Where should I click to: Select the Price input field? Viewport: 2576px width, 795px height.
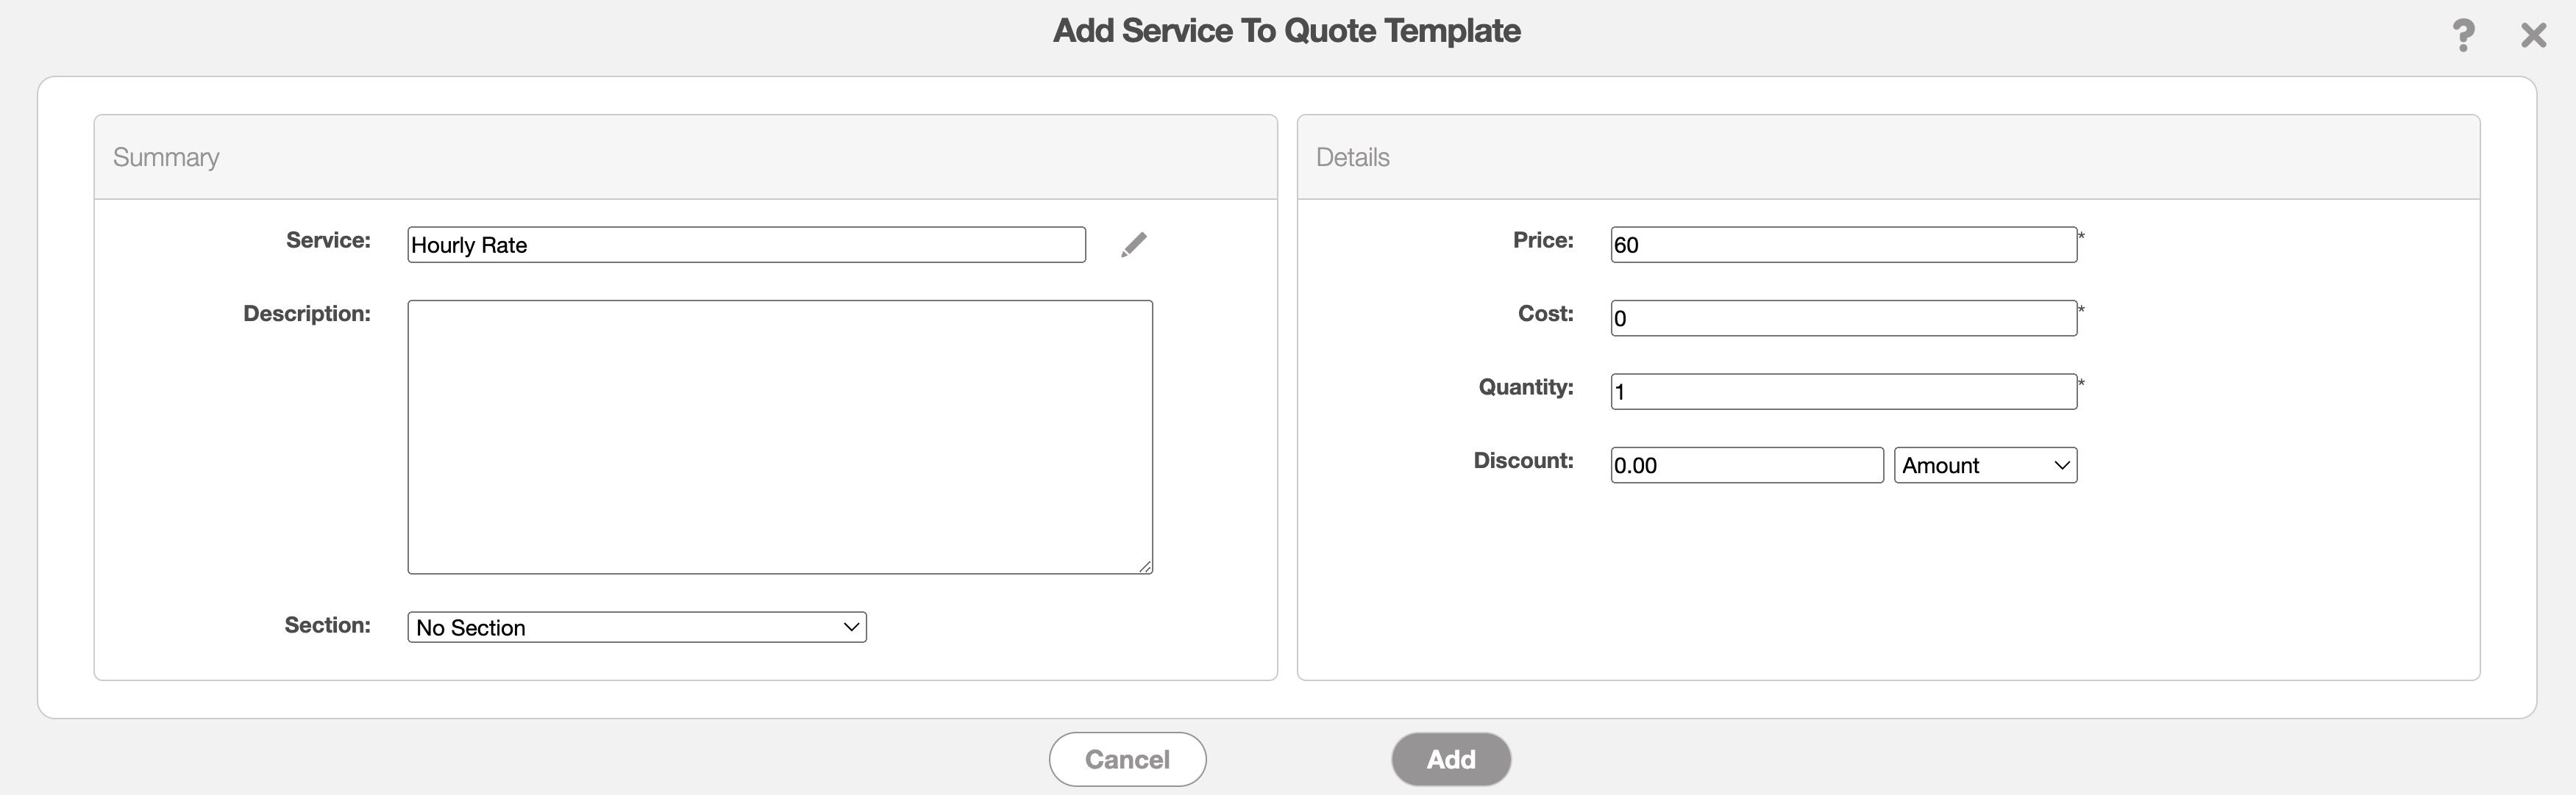[x=1843, y=245]
